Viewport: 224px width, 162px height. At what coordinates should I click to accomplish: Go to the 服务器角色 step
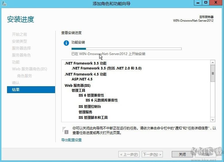(x=21, y=55)
